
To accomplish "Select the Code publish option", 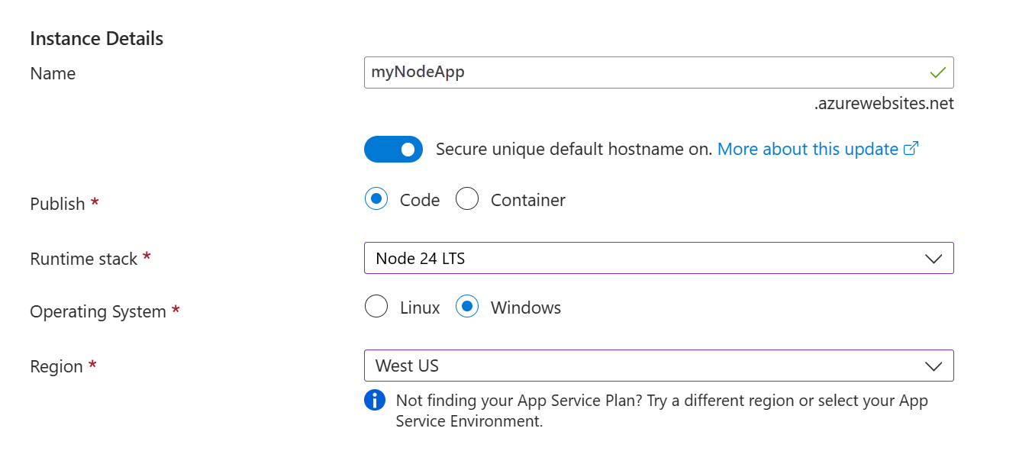I will [376, 200].
